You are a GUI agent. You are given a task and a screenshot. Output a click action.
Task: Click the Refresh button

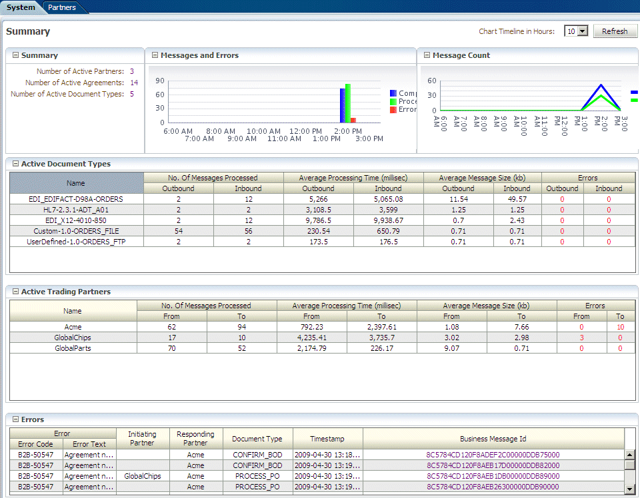click(615, 31)
